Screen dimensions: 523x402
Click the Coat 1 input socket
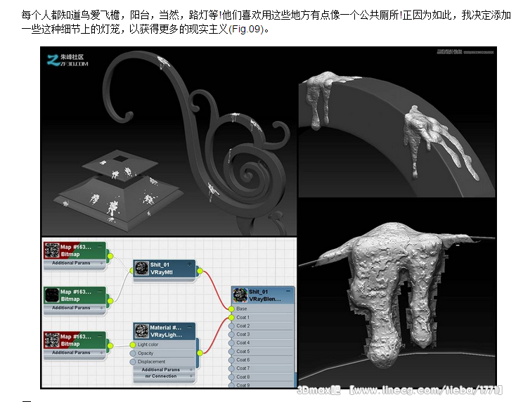[231, 318]
